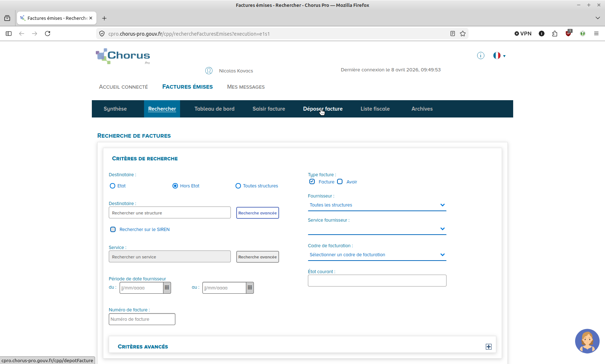
Task: Bookmark this page with the star icon
Action: click(x=463, y=34)
